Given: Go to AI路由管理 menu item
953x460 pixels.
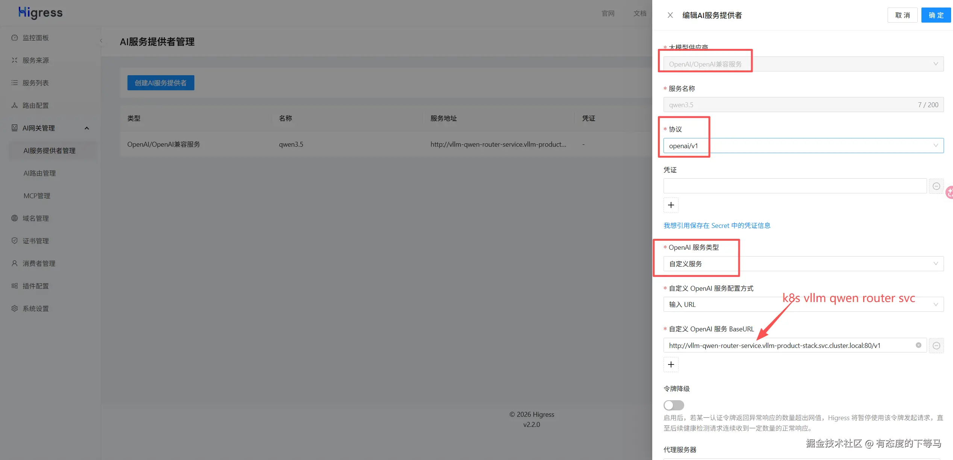Looking at the screenshot, I should pos(39,173).
